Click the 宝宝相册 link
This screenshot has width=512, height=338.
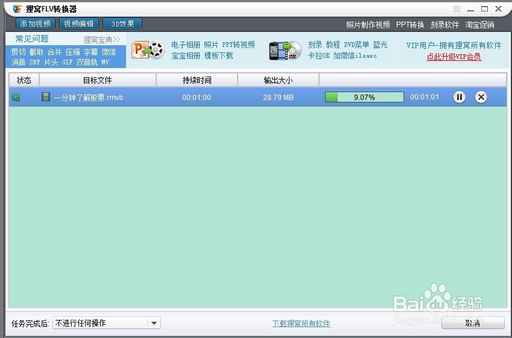click(186, 55)
